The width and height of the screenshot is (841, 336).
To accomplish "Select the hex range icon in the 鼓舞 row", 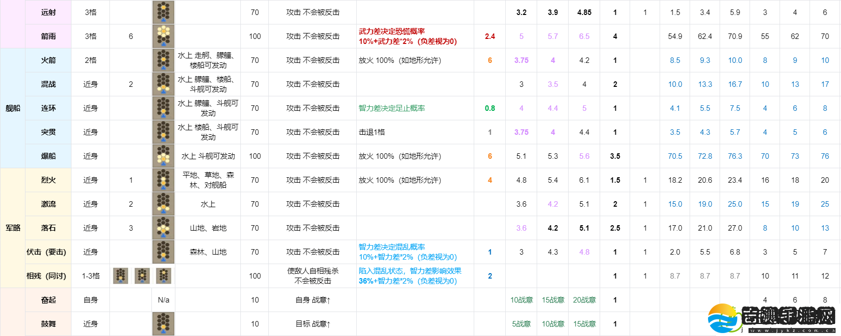I will [x=163, y=324].
